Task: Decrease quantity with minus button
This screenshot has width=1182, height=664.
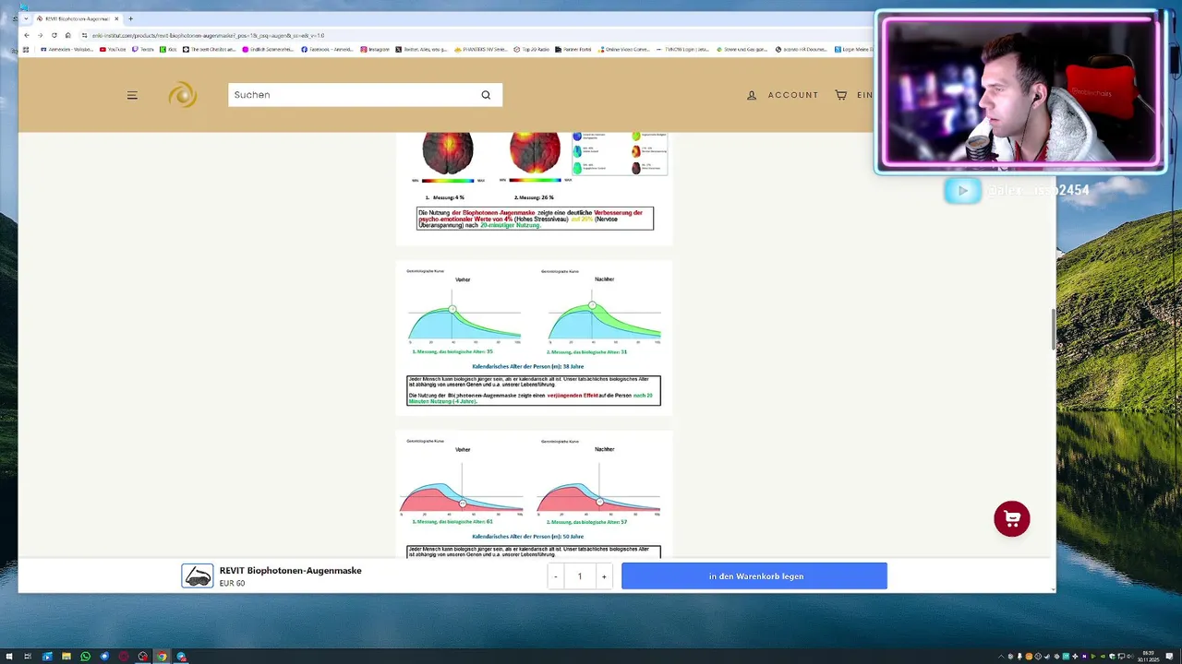Action: 555,576
